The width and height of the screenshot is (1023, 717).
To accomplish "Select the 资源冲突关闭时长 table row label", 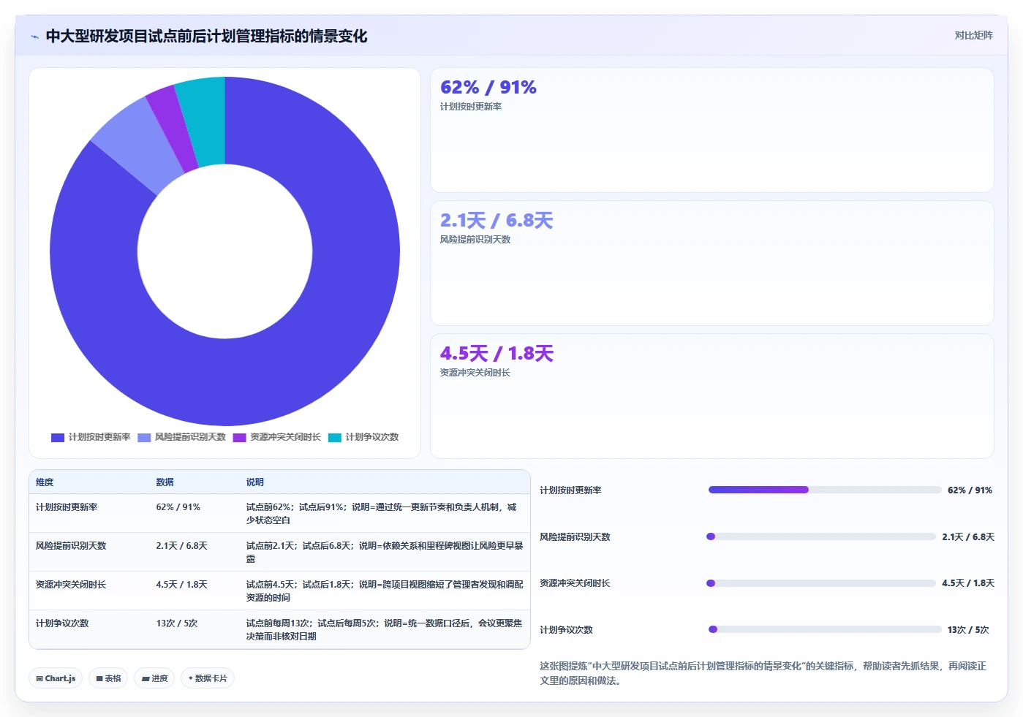I will [x=71, y=585].
